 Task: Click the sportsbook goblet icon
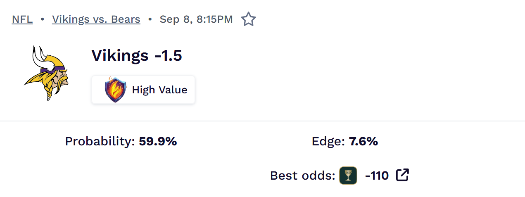pyautogui.click(x=348, y=176)
